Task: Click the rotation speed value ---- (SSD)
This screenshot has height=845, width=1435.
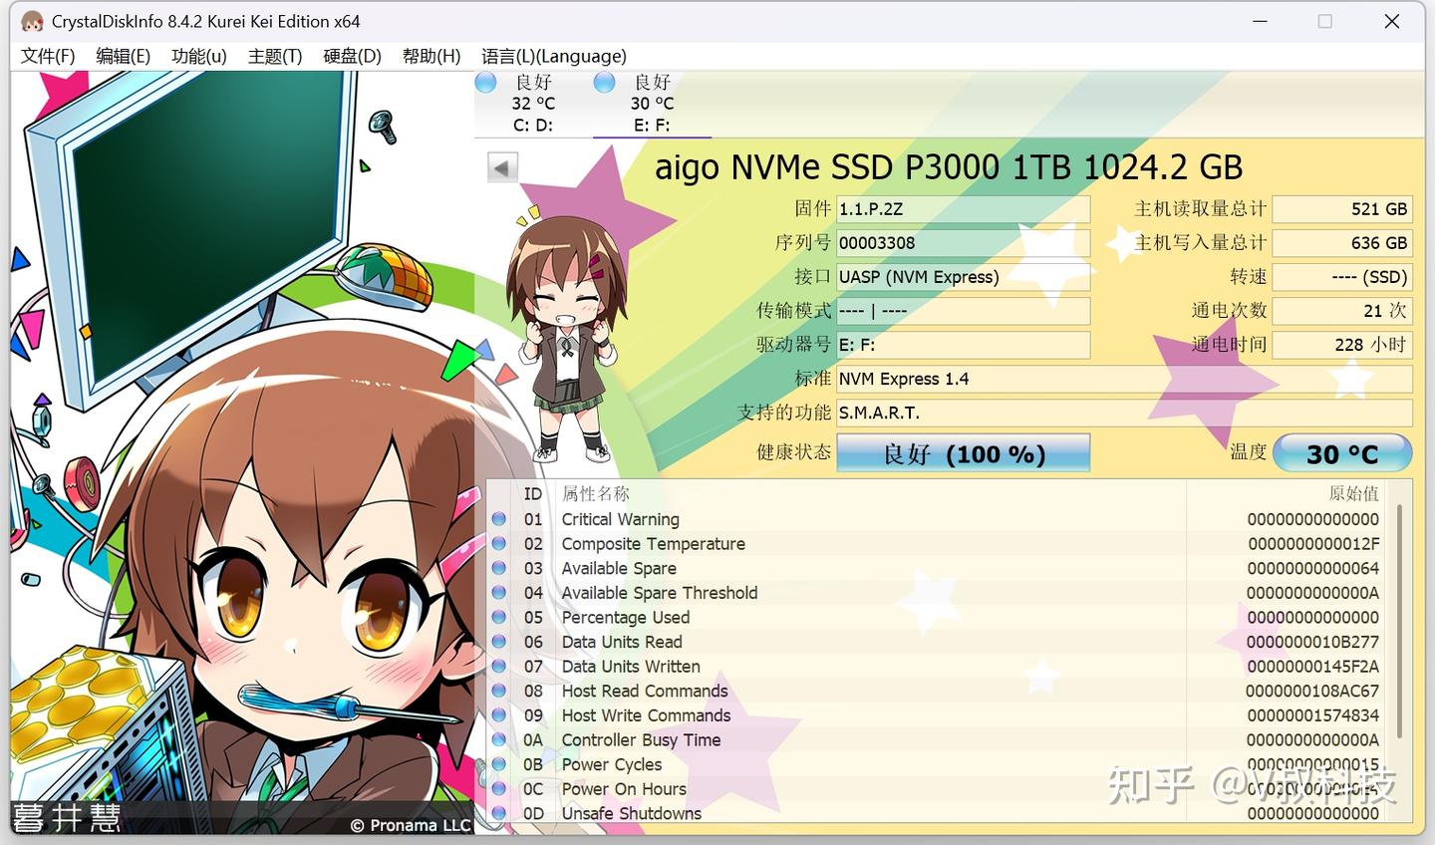Action: (x=1342, y=277)
